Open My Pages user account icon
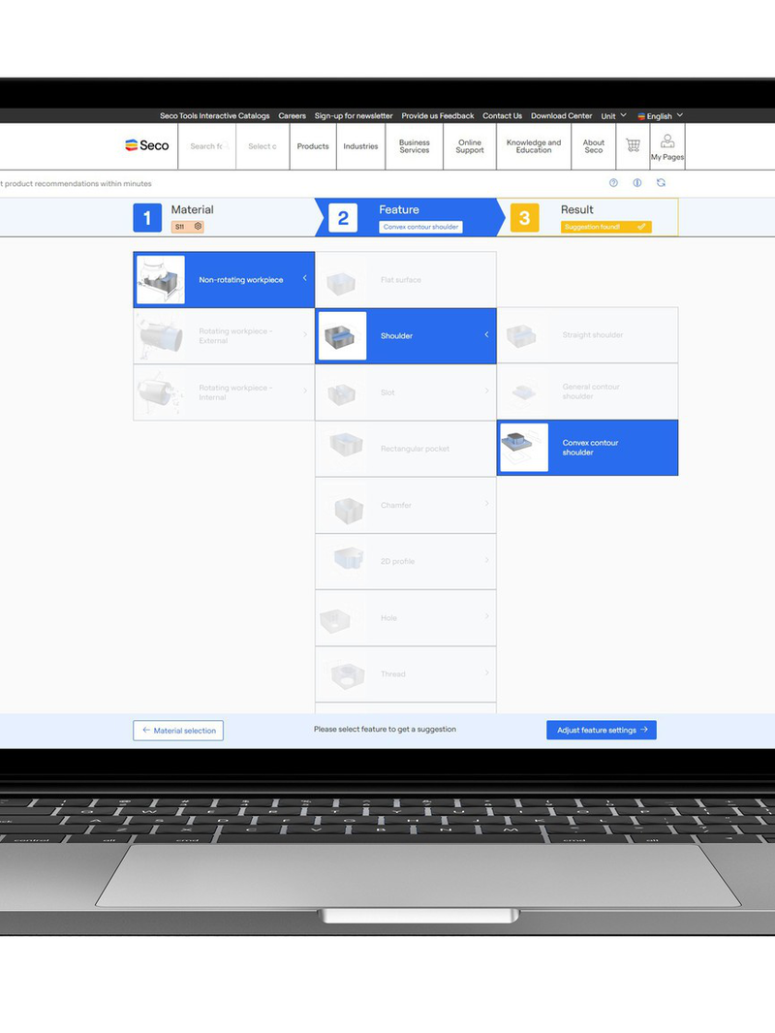 (666, 146)
